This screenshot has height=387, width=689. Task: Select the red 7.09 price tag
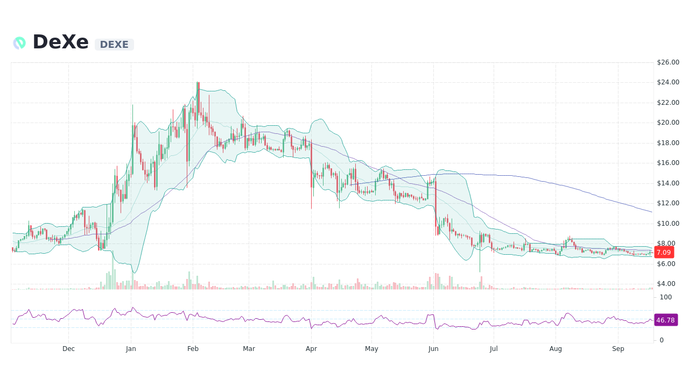pyautogui.click(x=664, y=252)
